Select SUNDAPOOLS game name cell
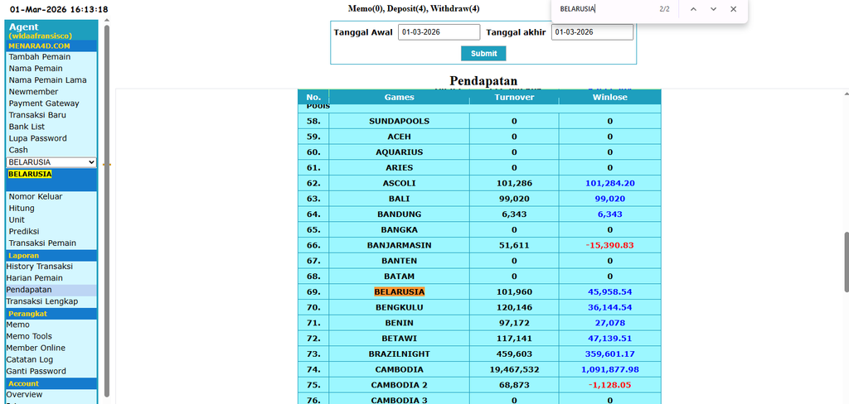Image resolution: width=849 pixels, height=404 pixels. [x=399, y=121]
